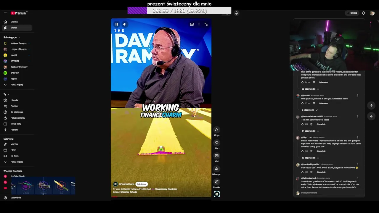The image size is (379, 213).
Task: Open BANNDA subscription channel
Action: pos(17,73)
